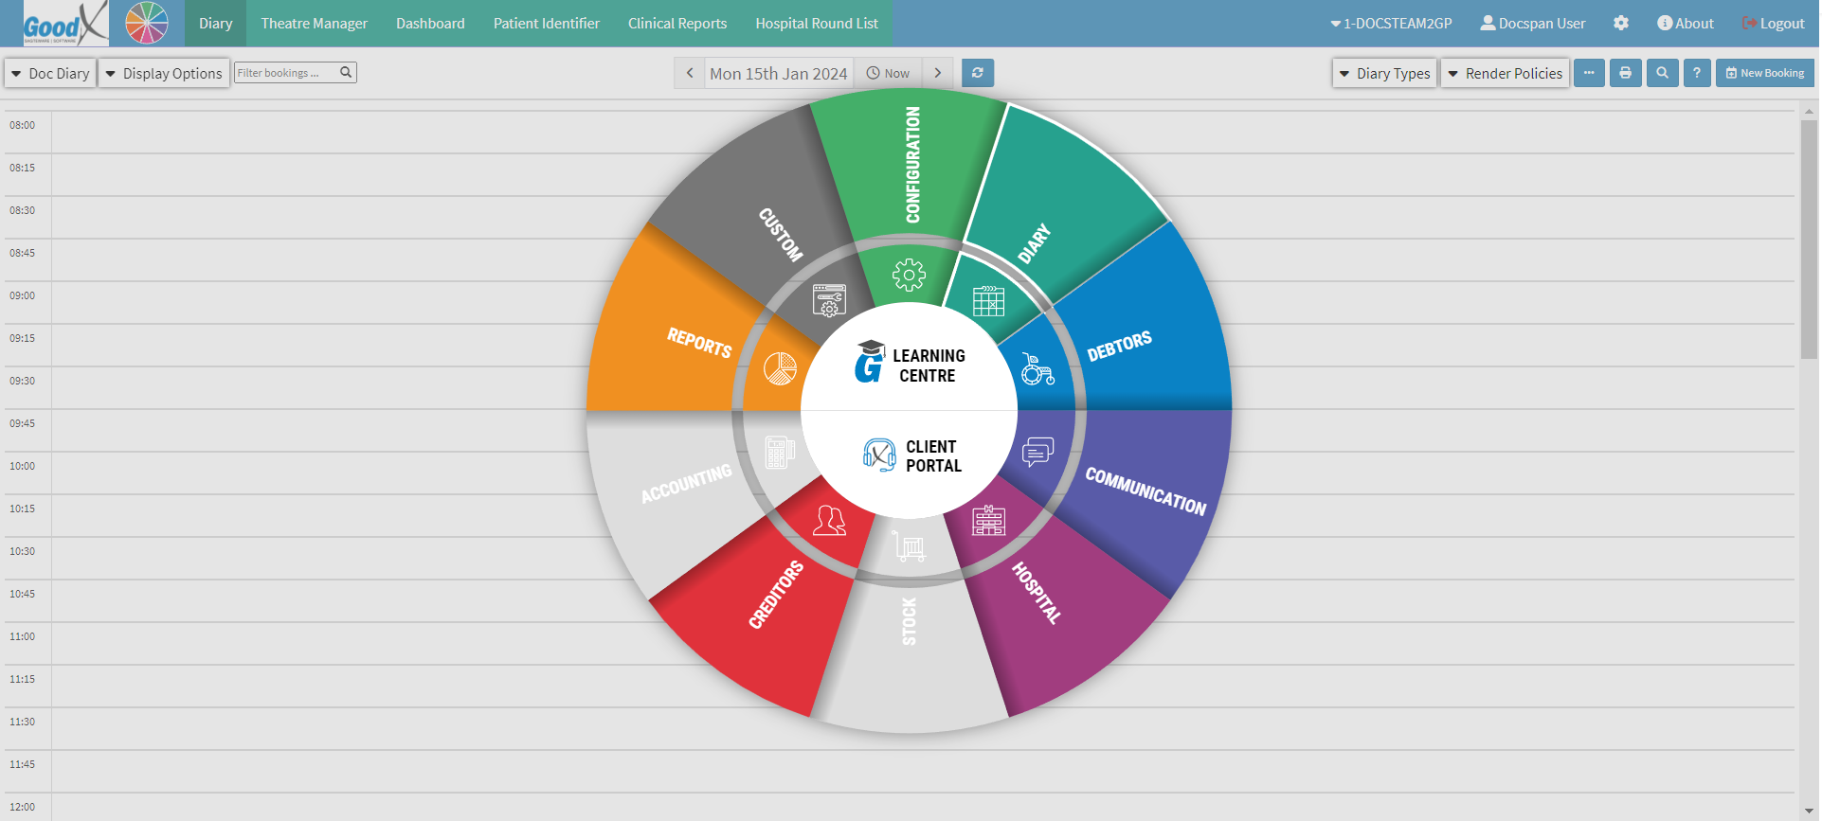Open the Theatre Manager tab
Image resolution: width=1822 pixels, height=821 pixels.
[x=314, y=23]
